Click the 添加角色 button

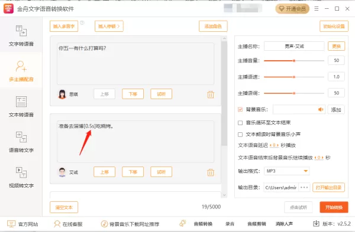coord(213,26)
